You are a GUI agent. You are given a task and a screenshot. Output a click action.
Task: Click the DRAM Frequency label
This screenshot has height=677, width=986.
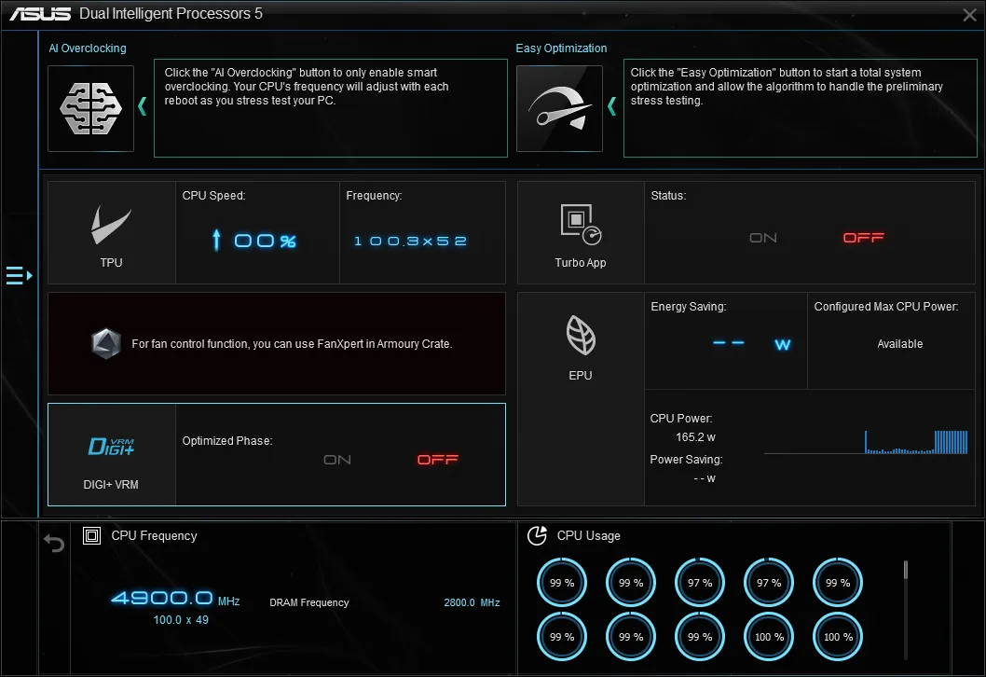point(308,602)
